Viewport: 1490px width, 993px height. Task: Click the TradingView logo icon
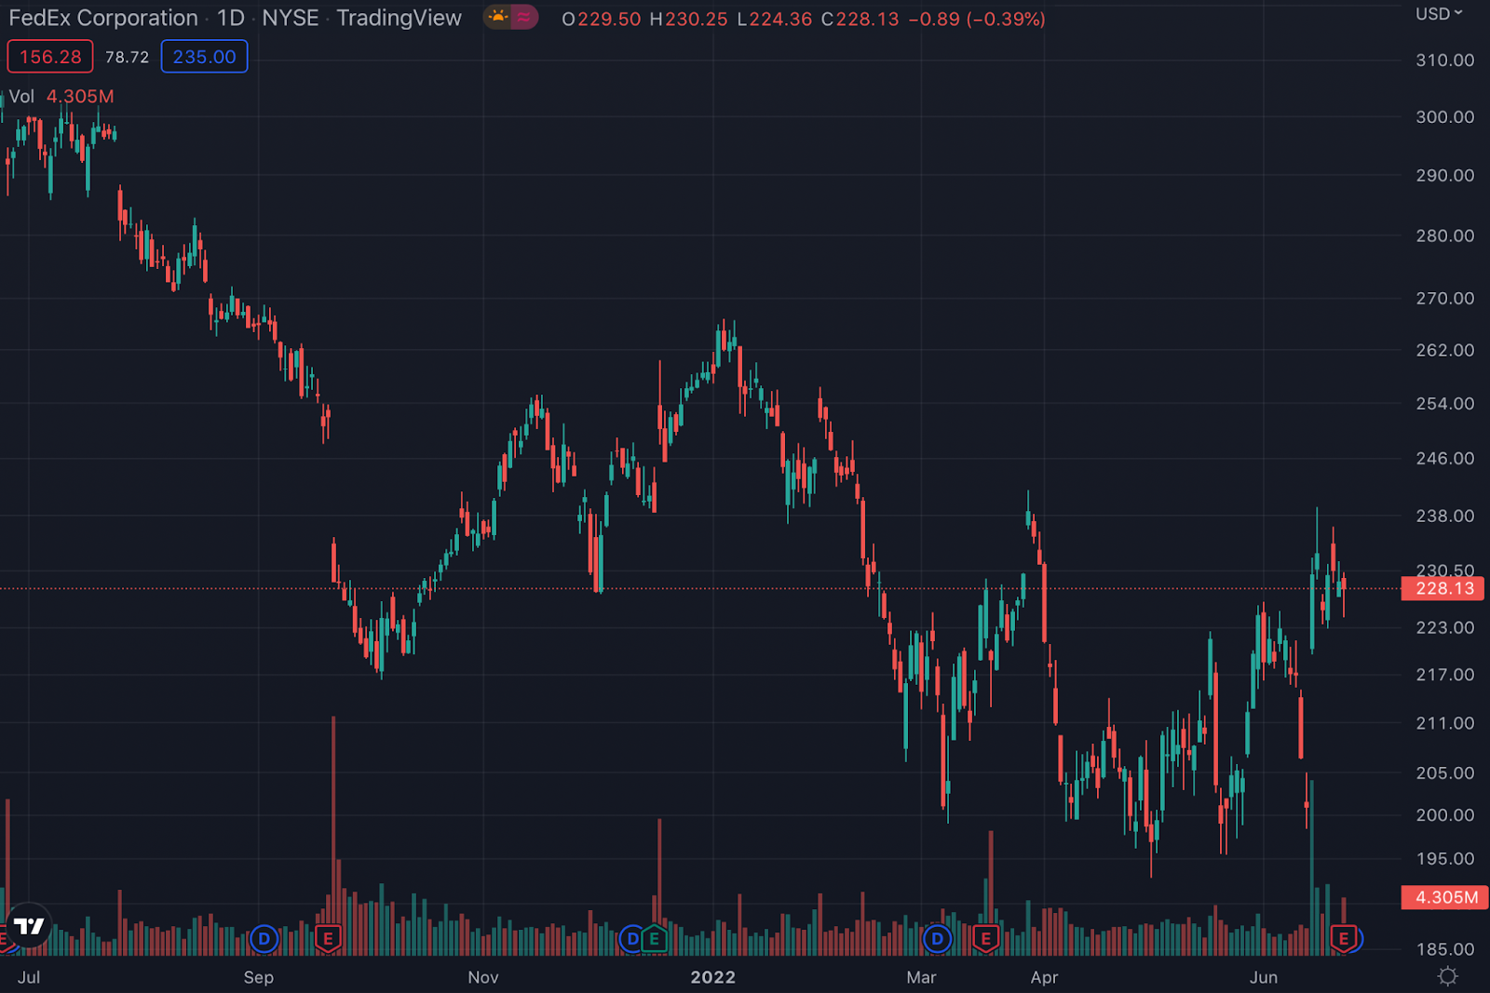click(x=29, y=926)
